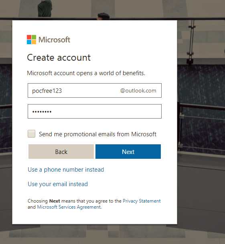Click the 'Send me promotional emails' label
Screen dimensions: 225x244
97,134
